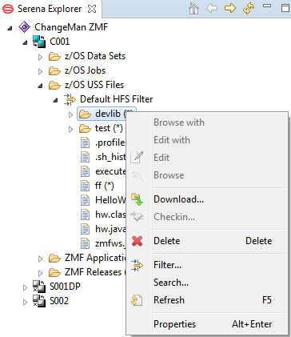Click the C001 server icon
Image resolution: width=291 pixels, height=337 pixels.
39,42
